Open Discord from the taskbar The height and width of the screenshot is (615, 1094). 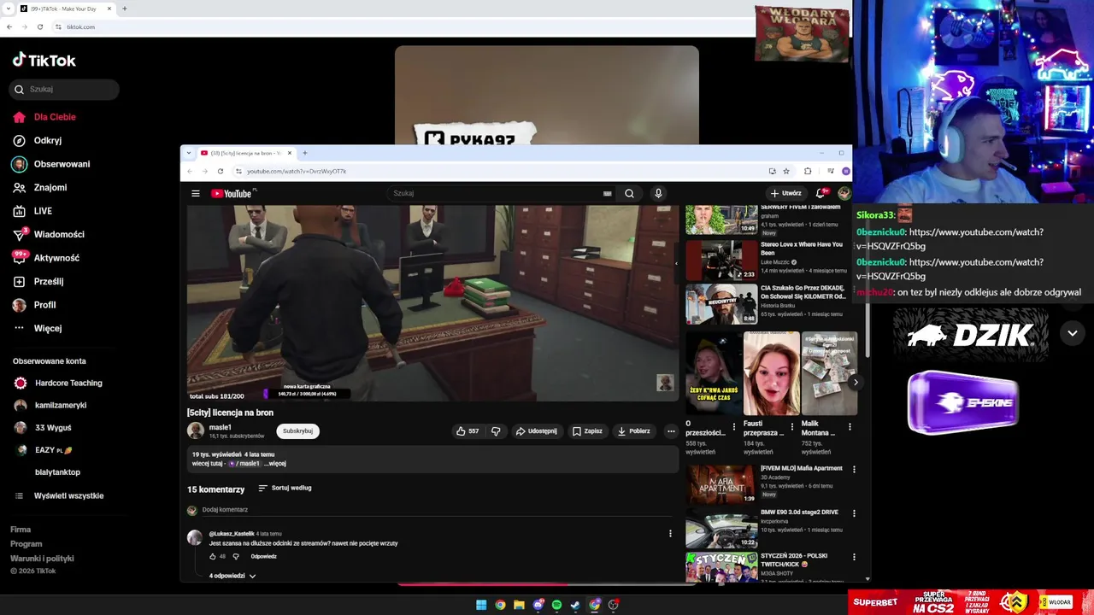coord(538,605)
